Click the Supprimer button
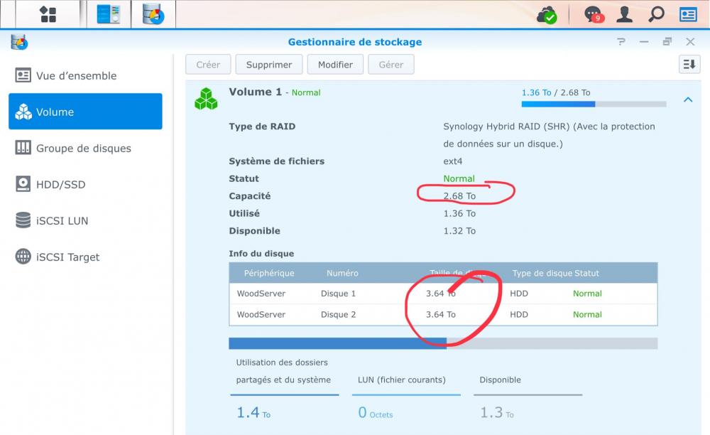 pyautogui.click(x=269, y=65)
